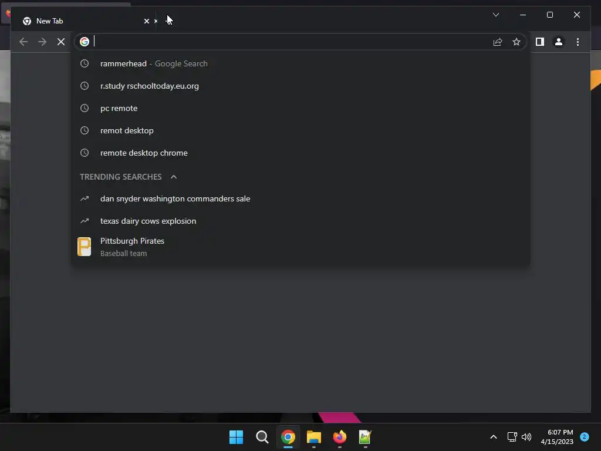Select the Pittsburgh Pirates Baseball team suggestion

[x=300, y=247]
